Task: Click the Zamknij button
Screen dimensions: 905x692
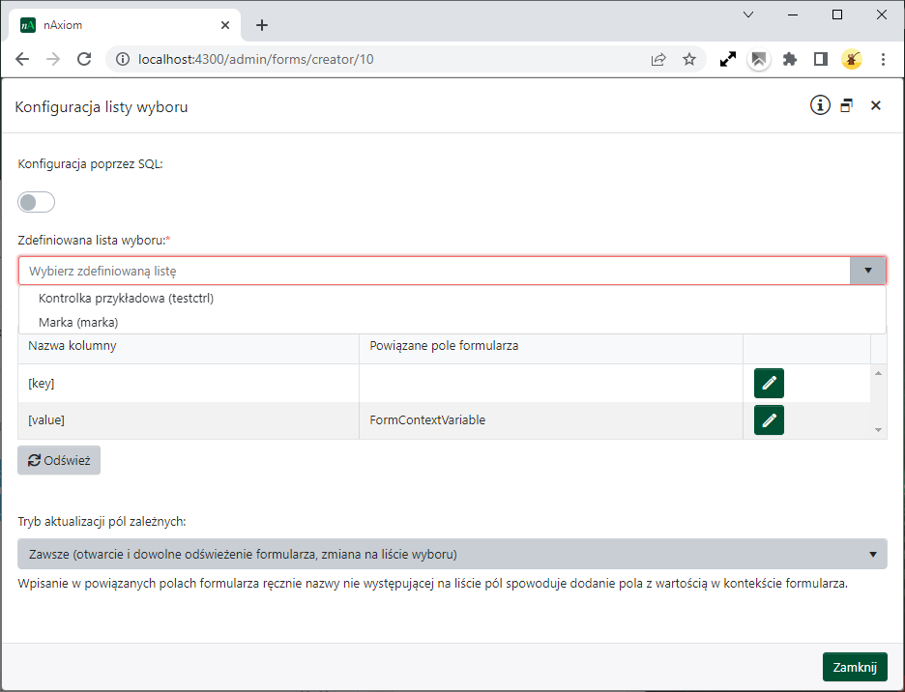Action: pos(854,667)
